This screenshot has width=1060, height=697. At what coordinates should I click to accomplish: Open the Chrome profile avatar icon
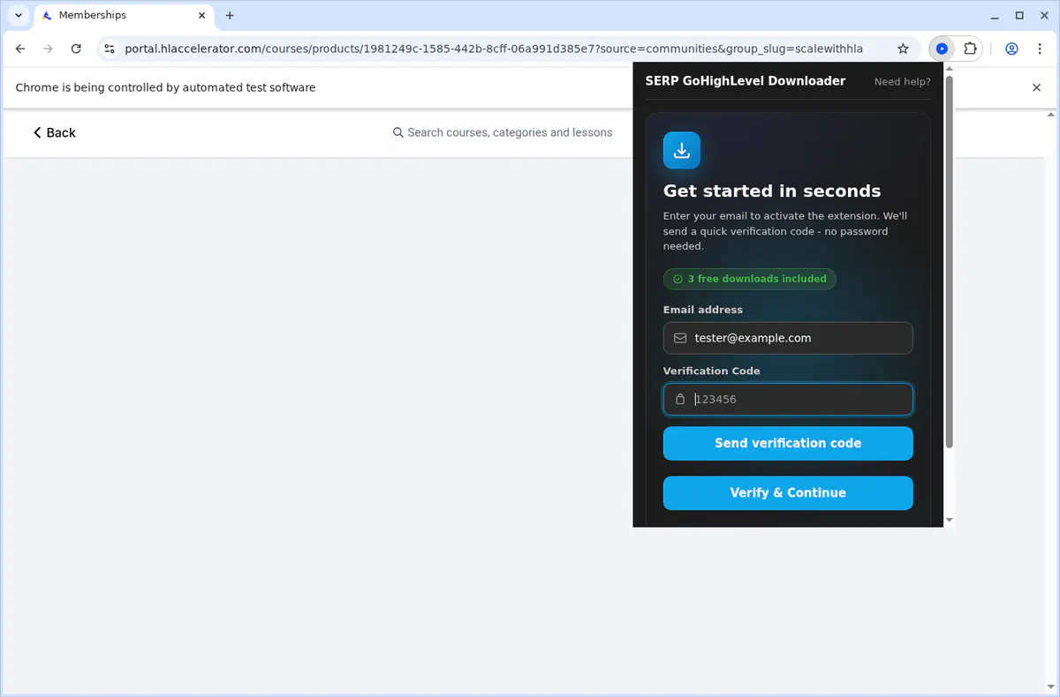pos(1012,49)
